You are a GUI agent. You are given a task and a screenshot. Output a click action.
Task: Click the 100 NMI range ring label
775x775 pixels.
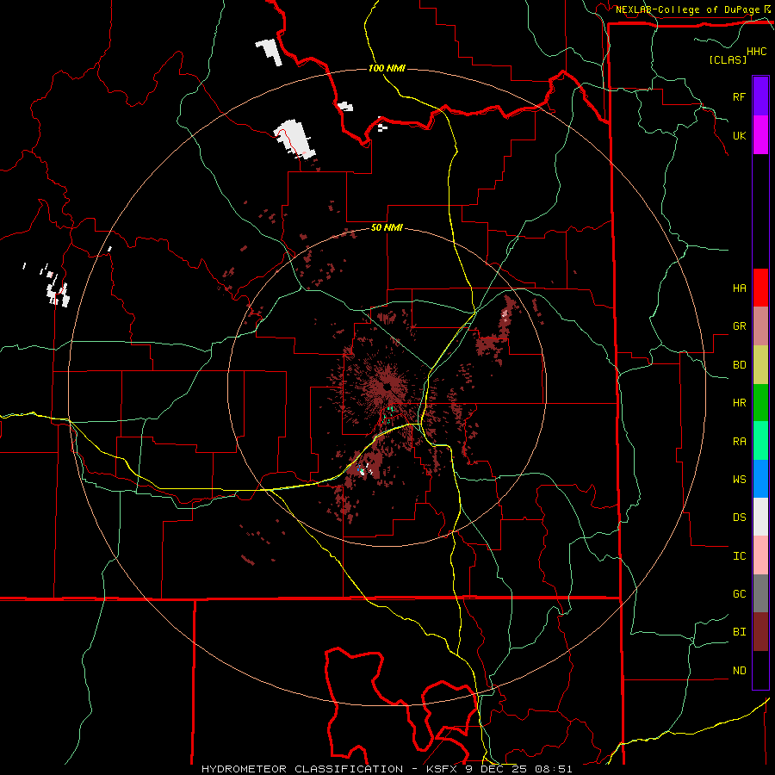387,68
